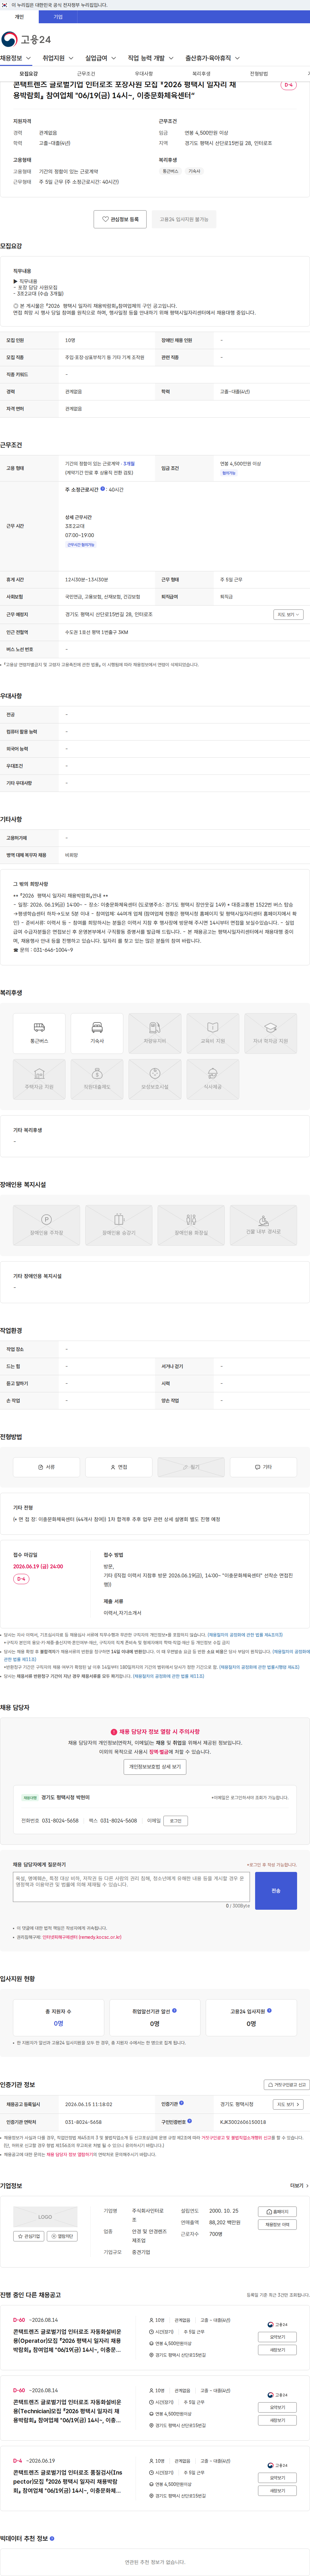
Task: Click the 주택자금 지원 welfare icon
Action: pos(39,1079)
